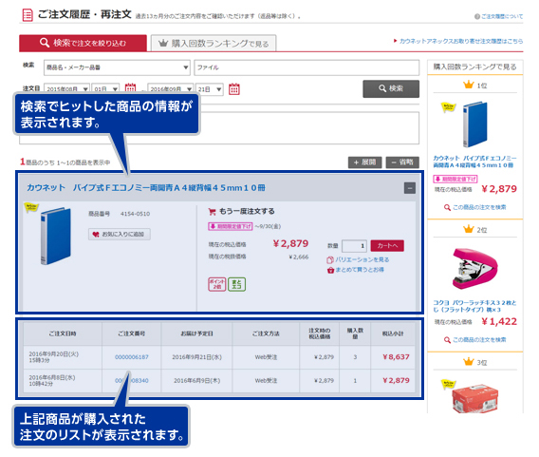Click お気に入りに追加 favorite button
The height and width of the screenshot is (457, 539).
120,234
